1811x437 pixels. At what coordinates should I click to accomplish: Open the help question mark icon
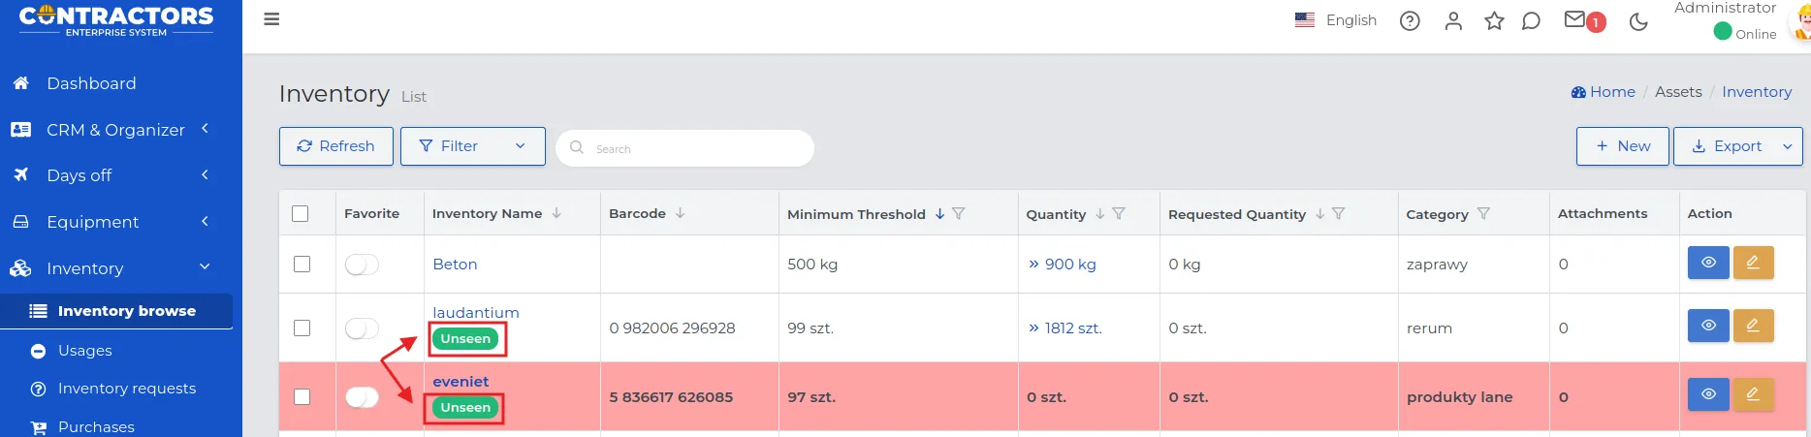coord(1410,20)
